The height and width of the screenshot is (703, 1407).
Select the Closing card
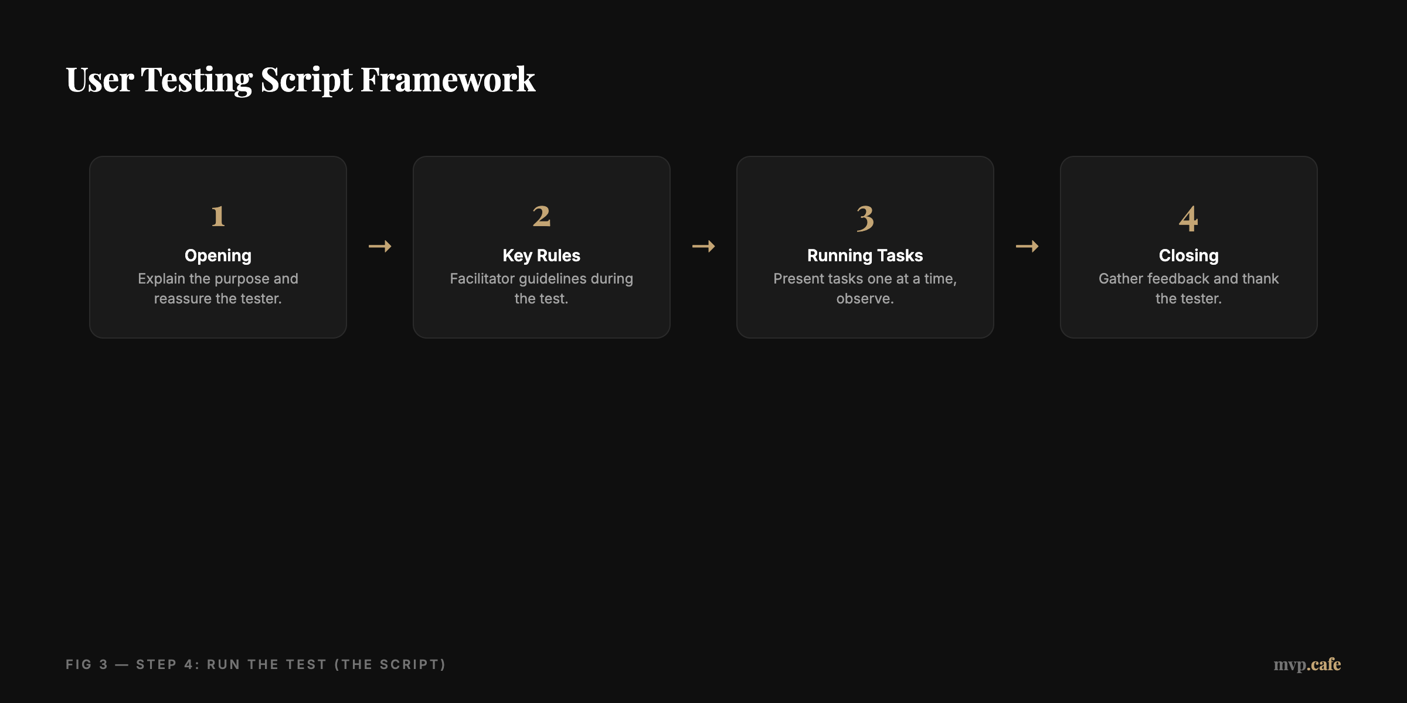(x=1188, y=246)
